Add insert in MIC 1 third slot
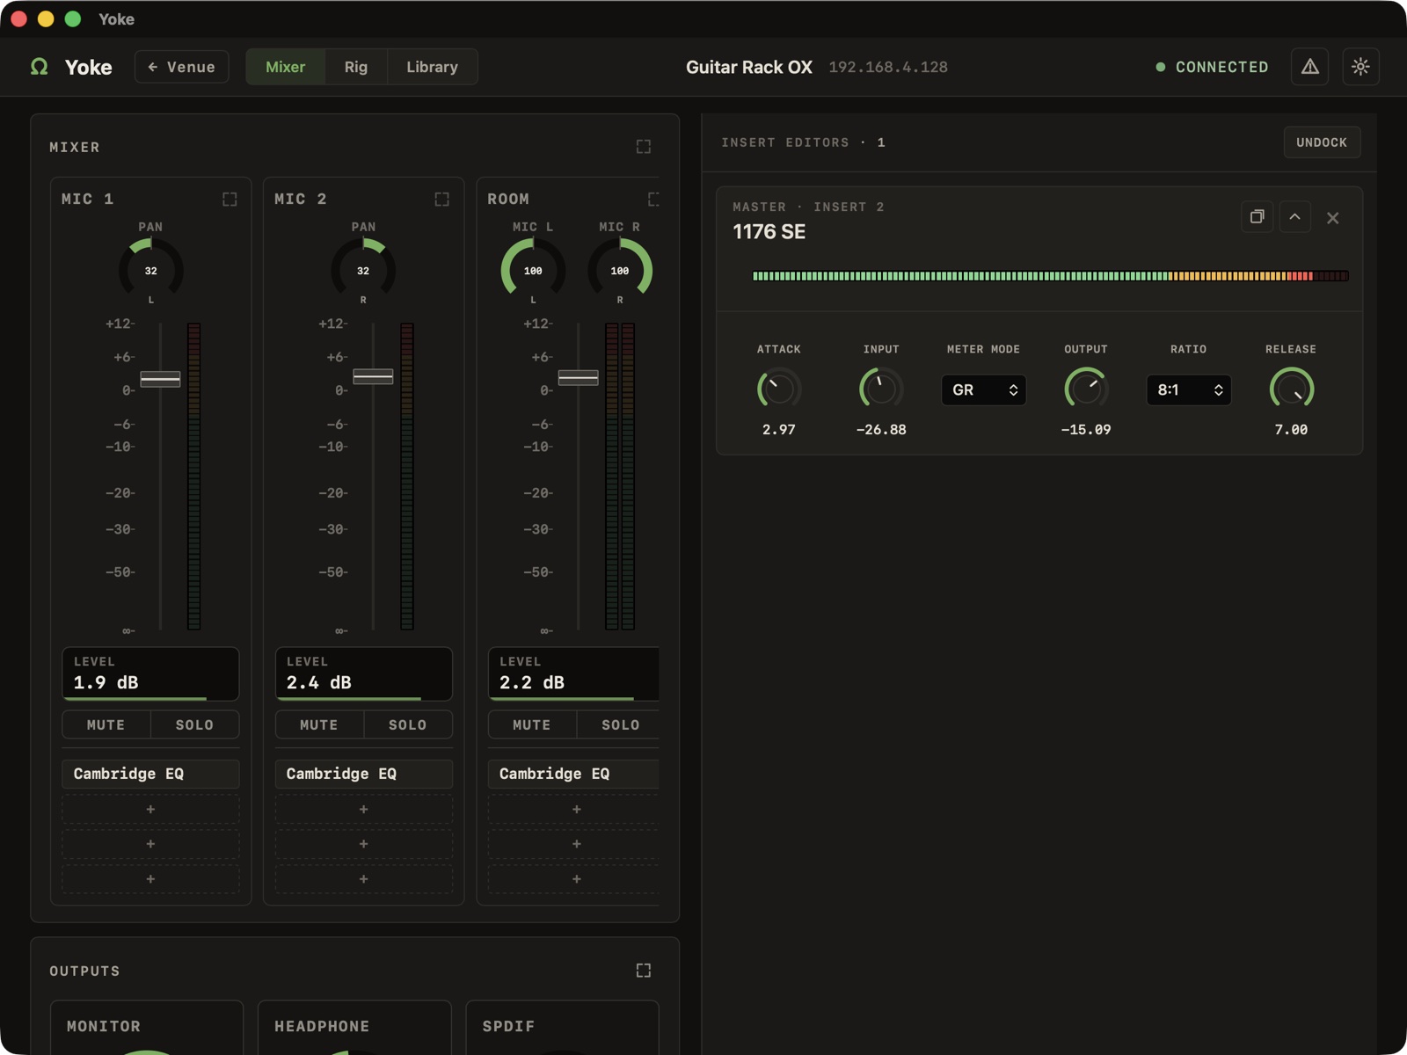This screenshot has height=1055, width=1407. [x=150, y=844]
